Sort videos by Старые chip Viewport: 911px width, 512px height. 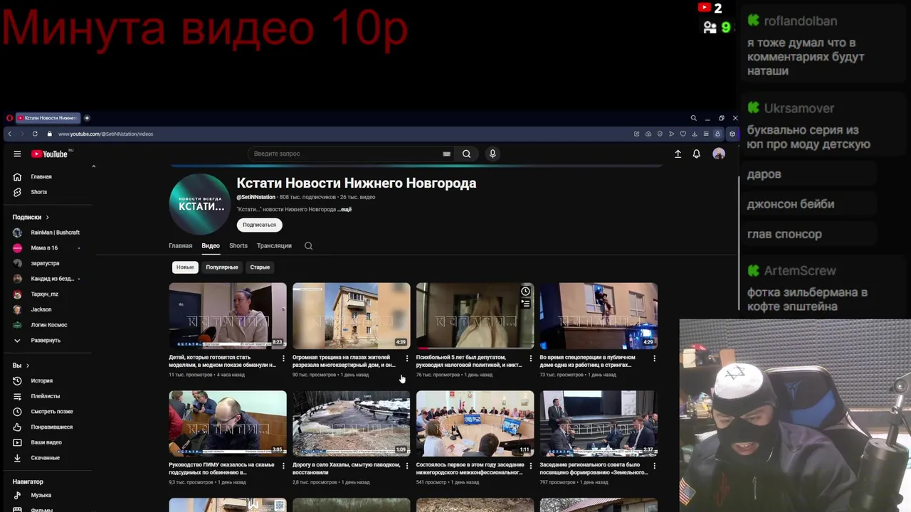(260, 267)
